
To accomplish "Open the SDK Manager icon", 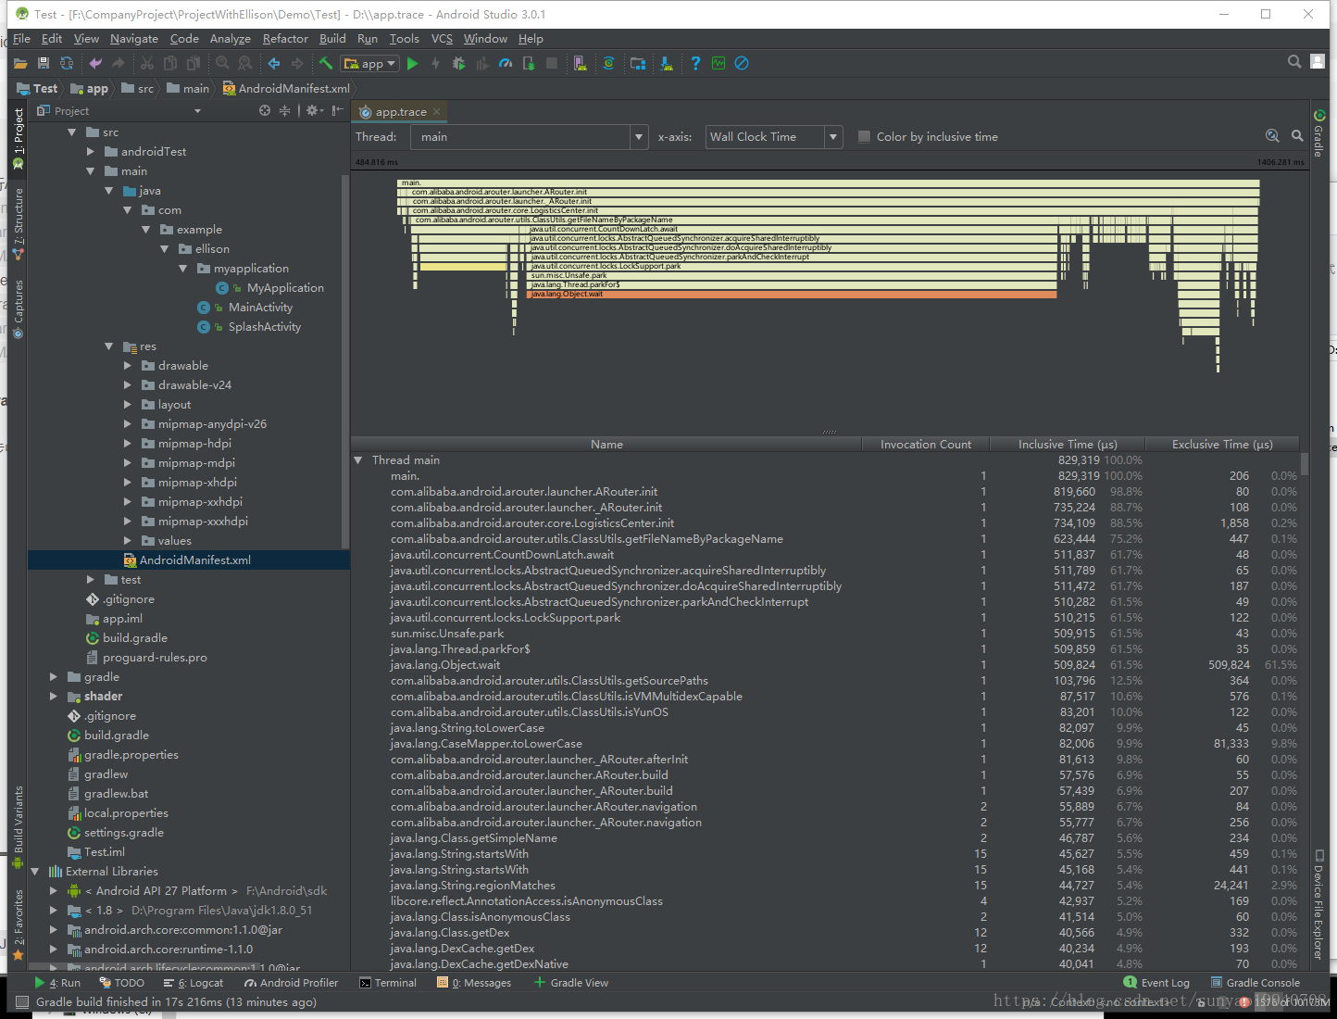I will [667, 63].
